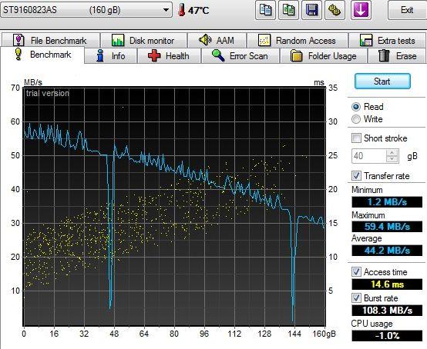This screenshot has width=427, height=349.
Task: Open the Extra tests tab
Action: click(x=388, y=40)
